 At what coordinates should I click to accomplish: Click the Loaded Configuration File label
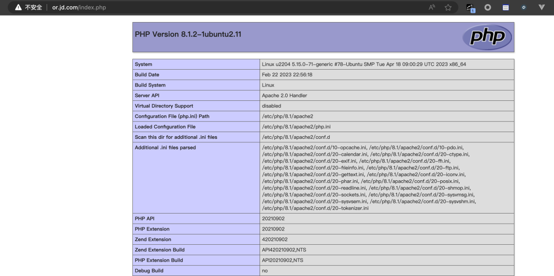(165, 127)
